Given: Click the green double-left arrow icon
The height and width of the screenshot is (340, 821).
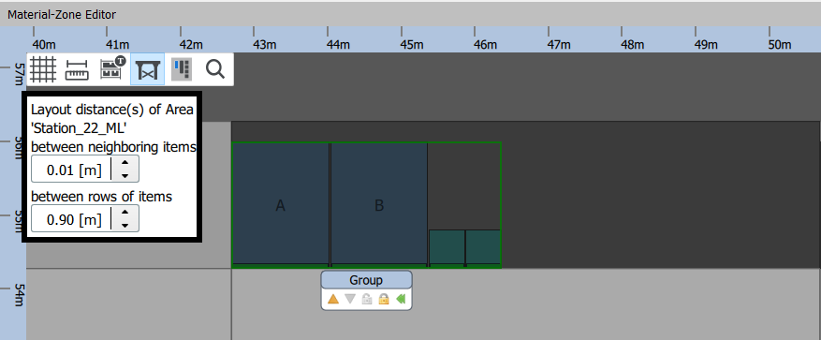Looking at the screenshot, I should (x=401, y=299).
